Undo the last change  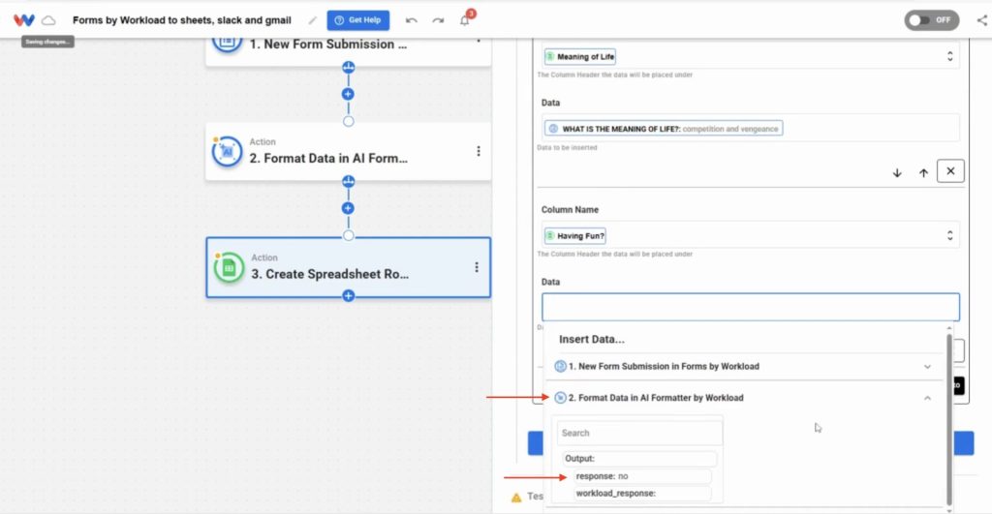click(x=411, y=20)
